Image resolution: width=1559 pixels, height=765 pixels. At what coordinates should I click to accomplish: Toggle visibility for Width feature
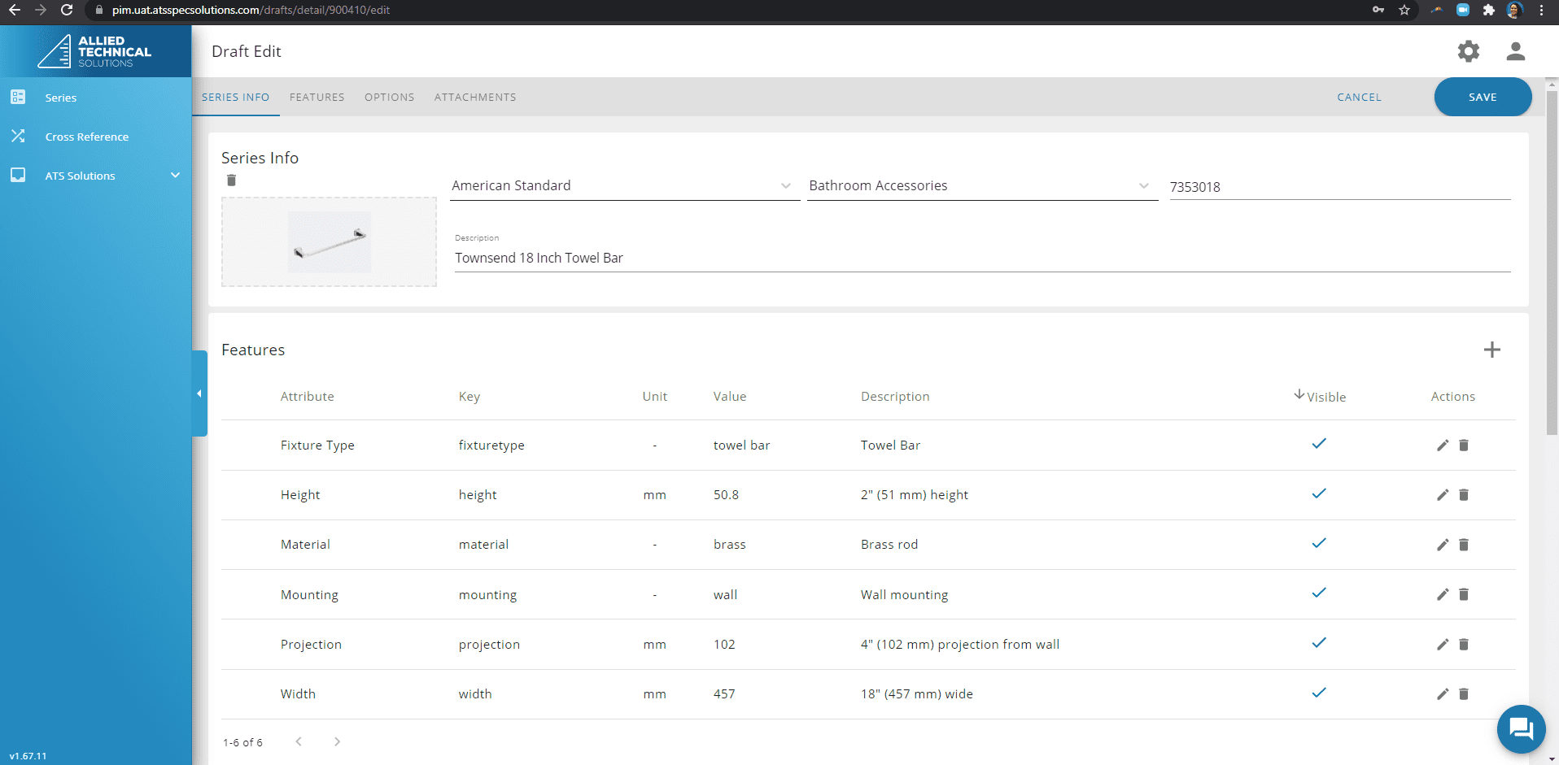tap(1319, 693)
